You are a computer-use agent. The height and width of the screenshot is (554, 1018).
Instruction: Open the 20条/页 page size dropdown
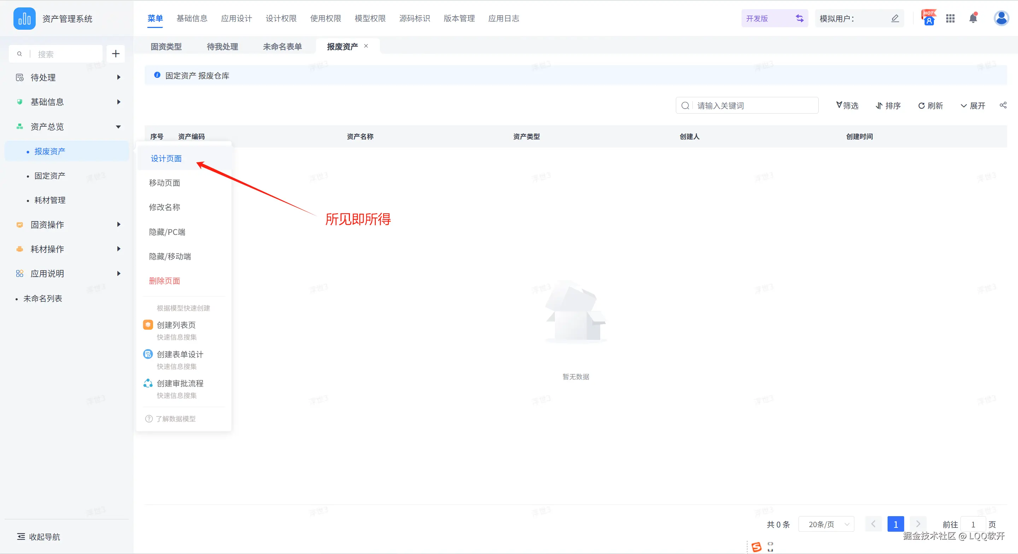pos(826,524)
